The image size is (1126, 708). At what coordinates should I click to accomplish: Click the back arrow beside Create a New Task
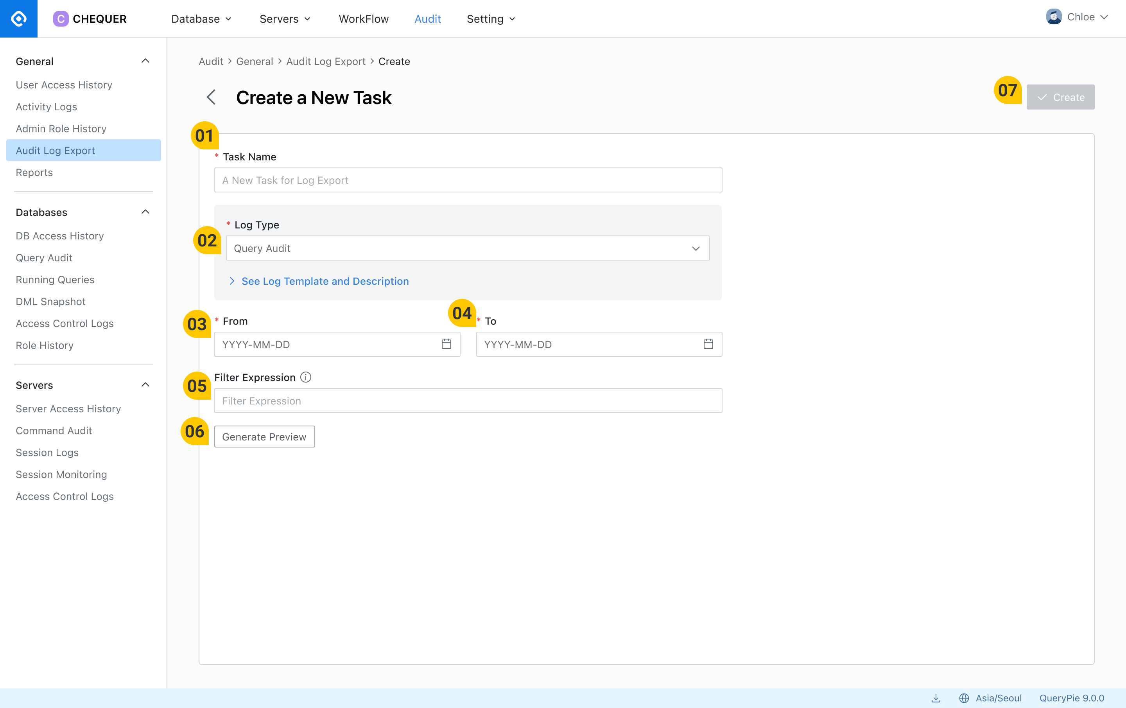point(211,97)
